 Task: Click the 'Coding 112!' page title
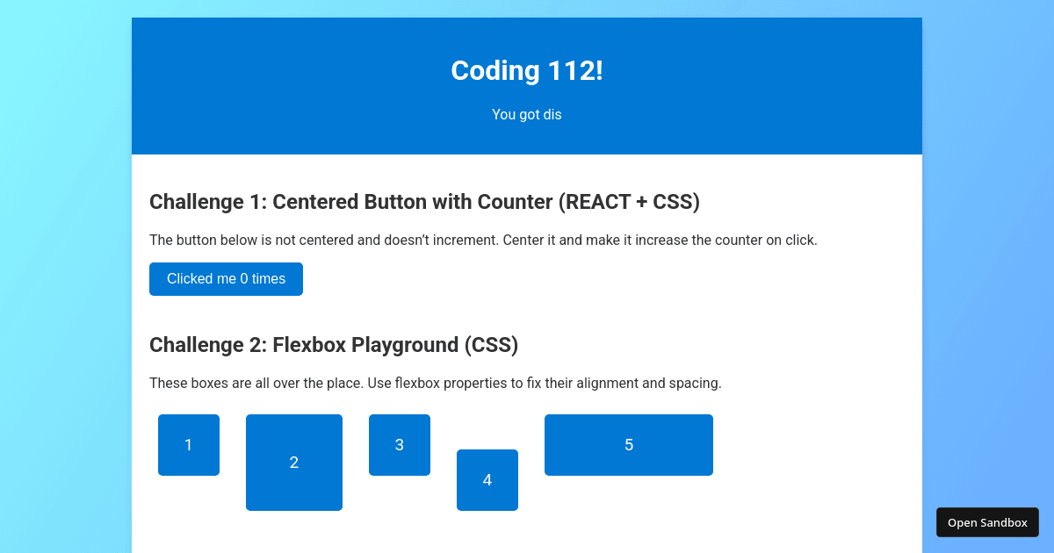pos(526,70)
